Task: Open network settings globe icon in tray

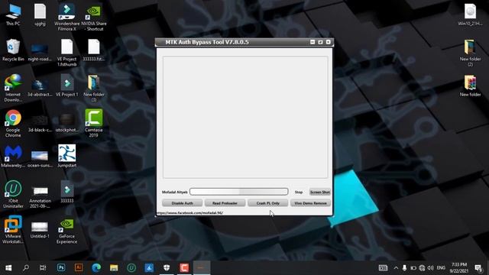Action: (422, 268)
